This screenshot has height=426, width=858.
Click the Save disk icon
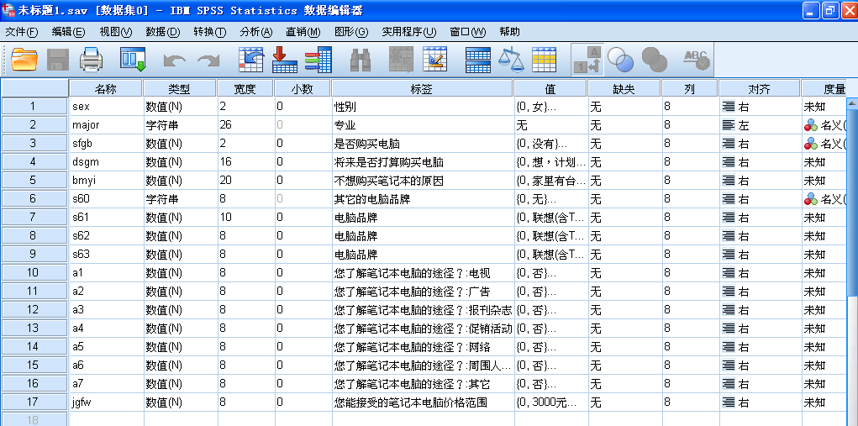(58, 59)
